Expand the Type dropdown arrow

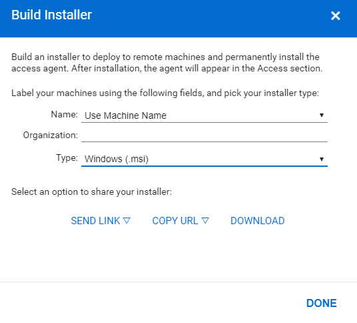tap(322, 159)
